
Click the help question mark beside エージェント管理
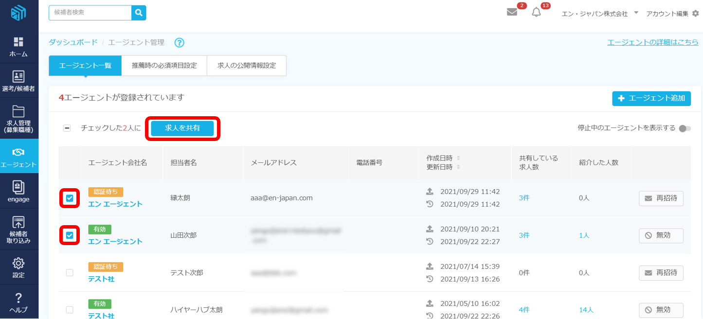[179, 43]
